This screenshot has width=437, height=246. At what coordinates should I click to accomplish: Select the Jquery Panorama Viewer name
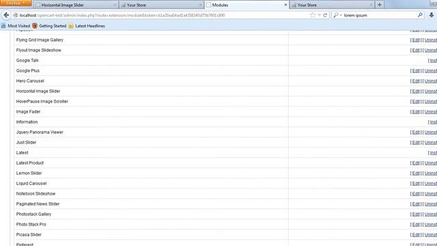40,132
